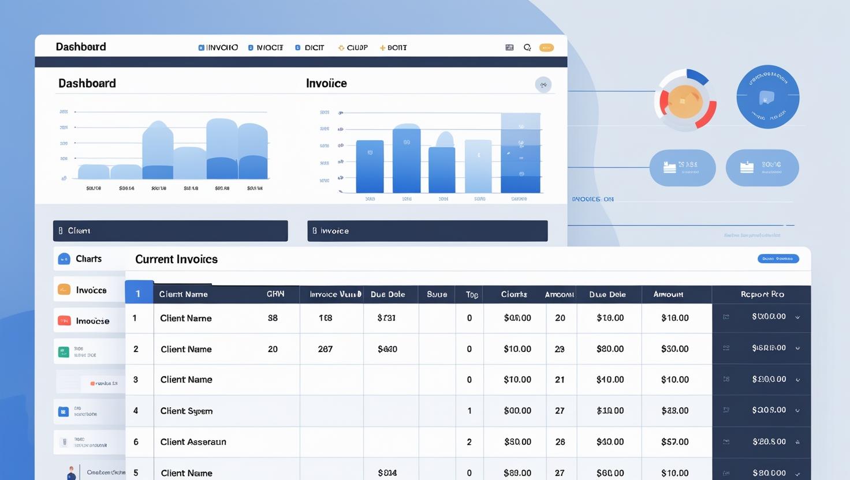Toggle the settings control beside the Invoice chart
The image size is (850, 480).
click(543, 85)
